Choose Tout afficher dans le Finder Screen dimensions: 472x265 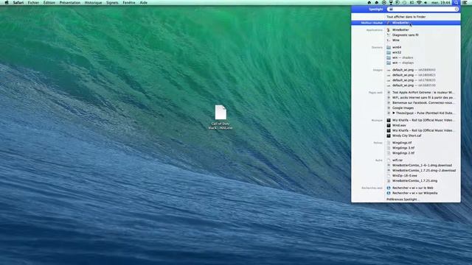point(406,17)
